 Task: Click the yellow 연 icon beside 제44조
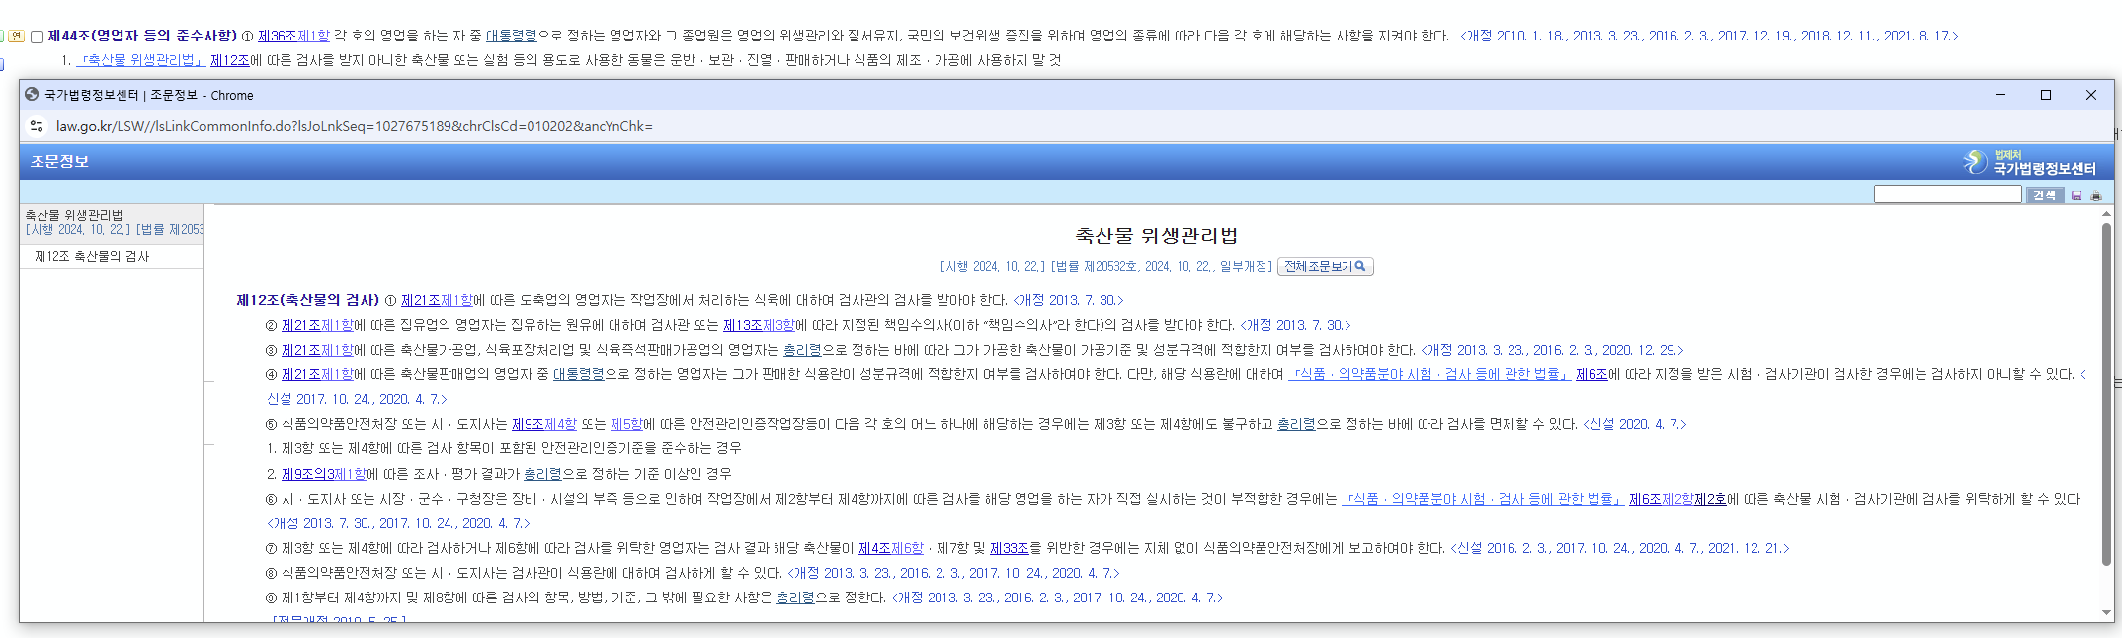[16, 37]
